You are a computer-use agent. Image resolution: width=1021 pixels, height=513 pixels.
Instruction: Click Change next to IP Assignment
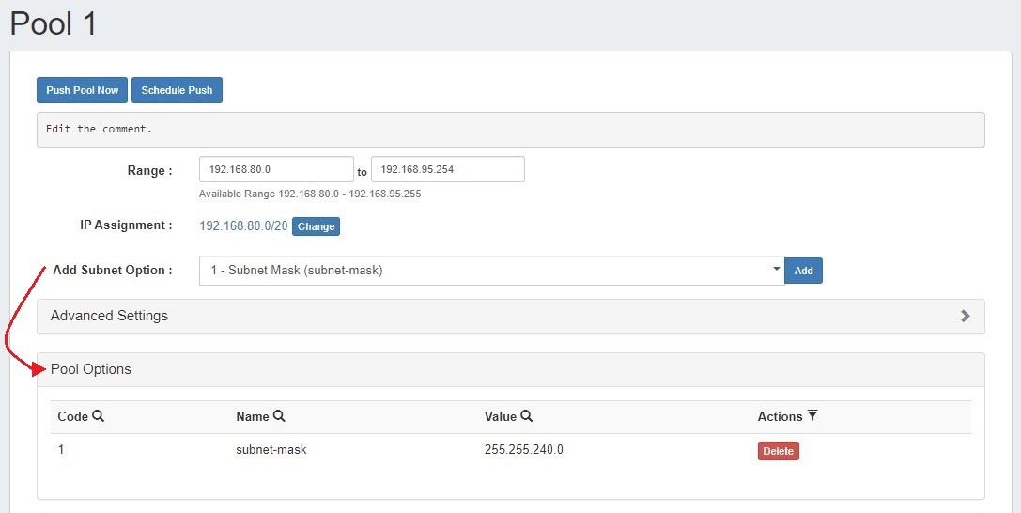pos(316,226)
